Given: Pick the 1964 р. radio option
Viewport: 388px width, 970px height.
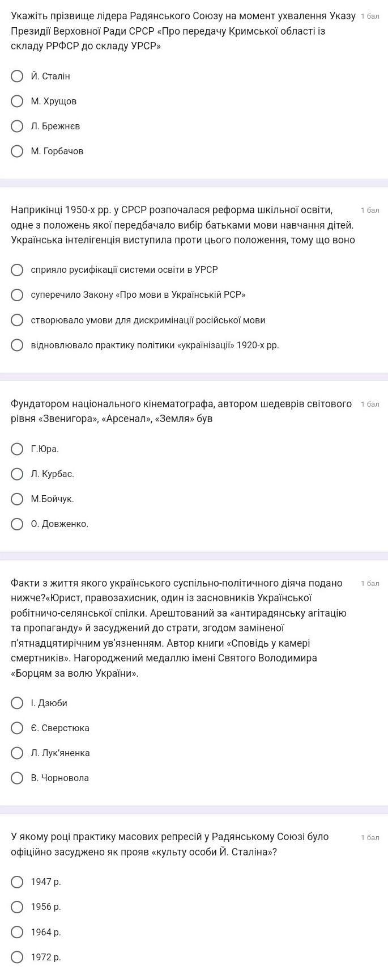Looking at the screenshot, I should click(x=18, y=932).
